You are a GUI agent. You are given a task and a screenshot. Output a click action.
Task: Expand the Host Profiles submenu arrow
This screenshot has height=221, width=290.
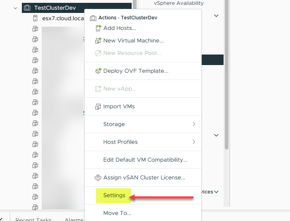pos(194,142)
